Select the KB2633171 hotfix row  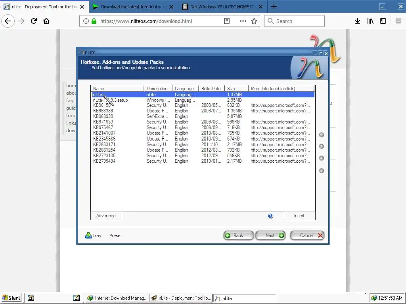[x=203, y=144]
